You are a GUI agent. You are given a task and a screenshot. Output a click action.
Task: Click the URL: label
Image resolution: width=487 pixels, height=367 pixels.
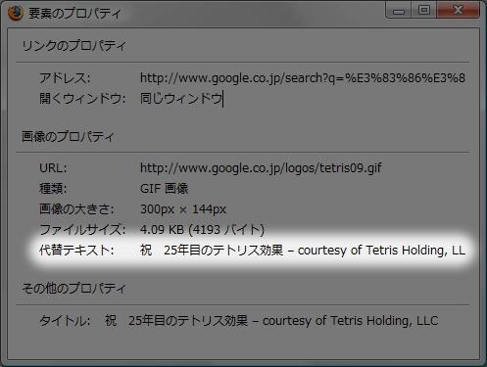click(x=53, y=168)
